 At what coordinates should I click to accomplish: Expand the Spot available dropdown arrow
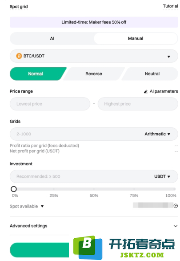coord(42,206)
